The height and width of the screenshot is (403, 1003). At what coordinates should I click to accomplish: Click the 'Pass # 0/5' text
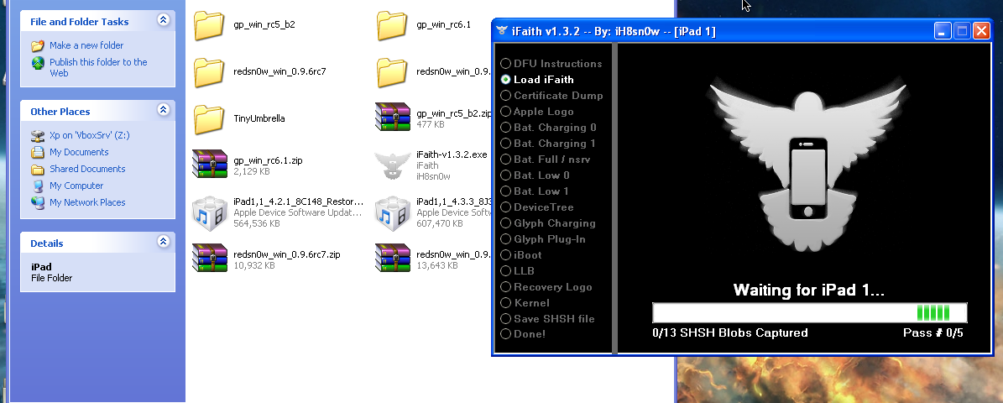pyautogui.click(x=932, y=332)
